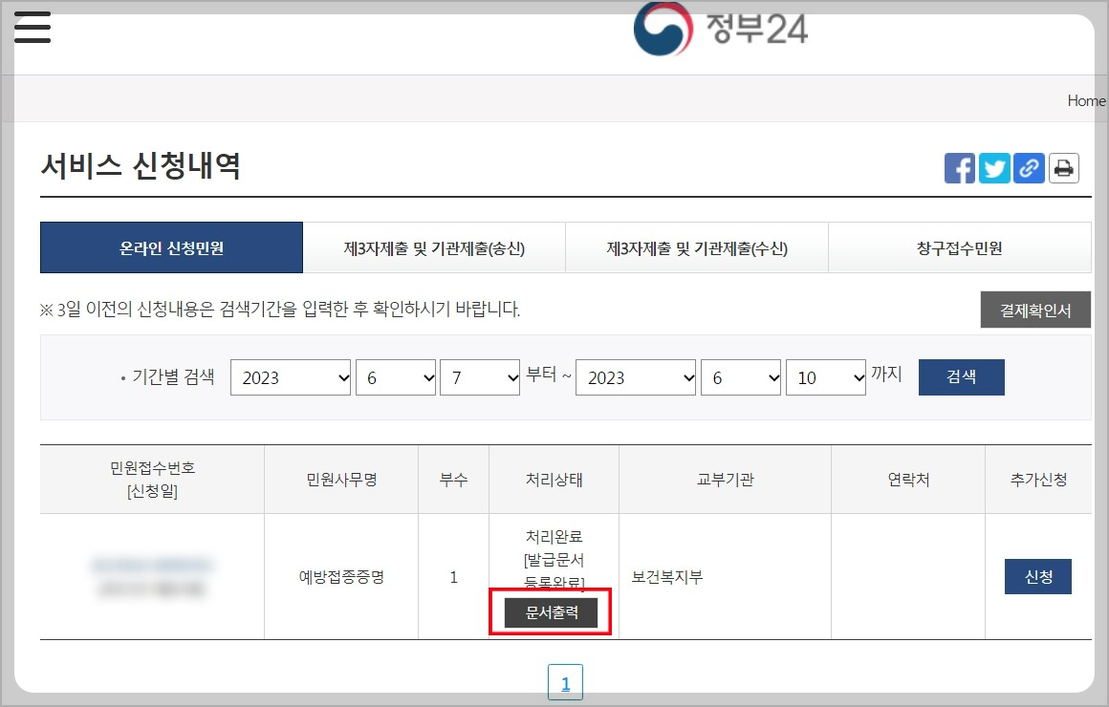1109x707 pixels.
Task: Click 연락처 column header
Action: 908,480
